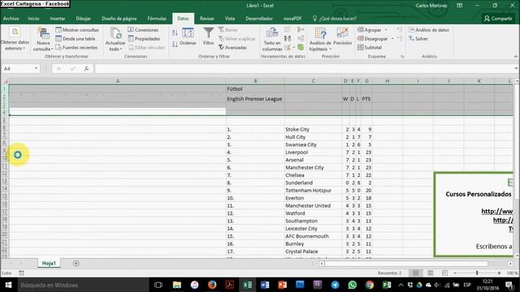
Task: Select column A header
Action: pos(118,81)
